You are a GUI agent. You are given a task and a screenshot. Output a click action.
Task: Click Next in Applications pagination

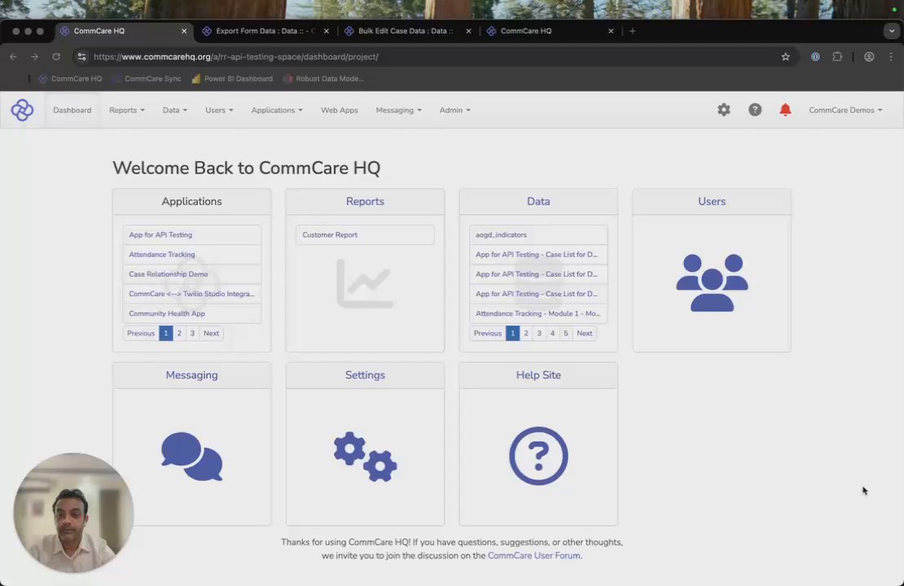click(211, 334)
